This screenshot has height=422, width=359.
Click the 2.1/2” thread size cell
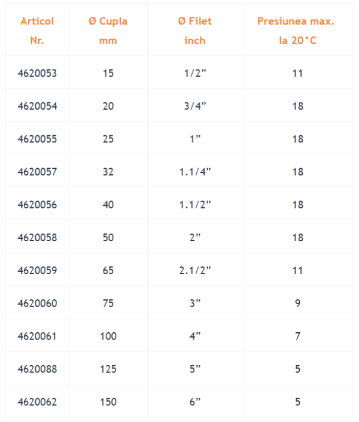(195, 271)
